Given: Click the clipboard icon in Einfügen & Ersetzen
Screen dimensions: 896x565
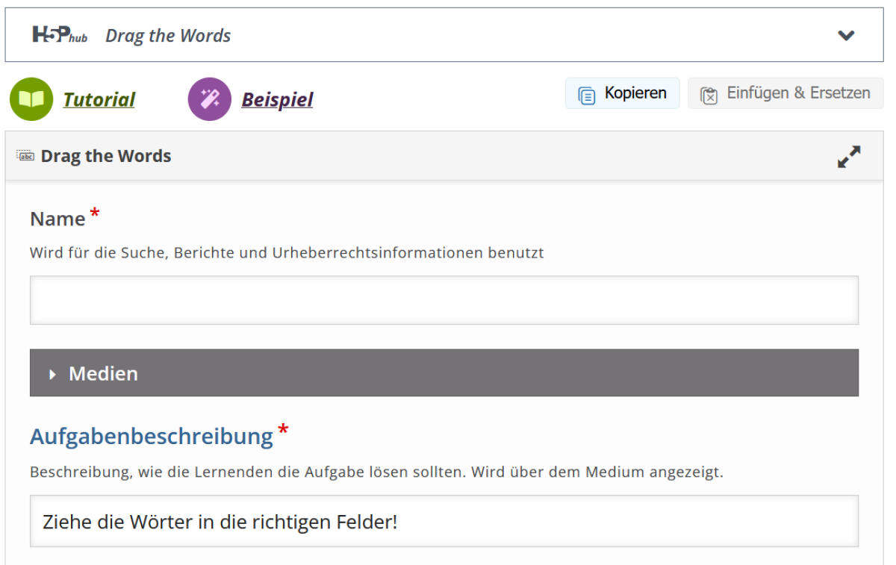Looking at the screenshot, I should (709, 95).
